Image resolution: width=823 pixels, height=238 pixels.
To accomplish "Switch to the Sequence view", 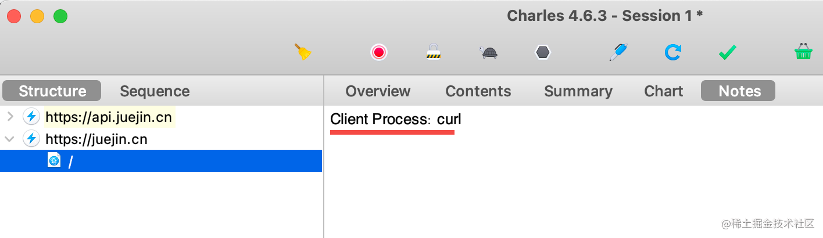I will [155, 91].
